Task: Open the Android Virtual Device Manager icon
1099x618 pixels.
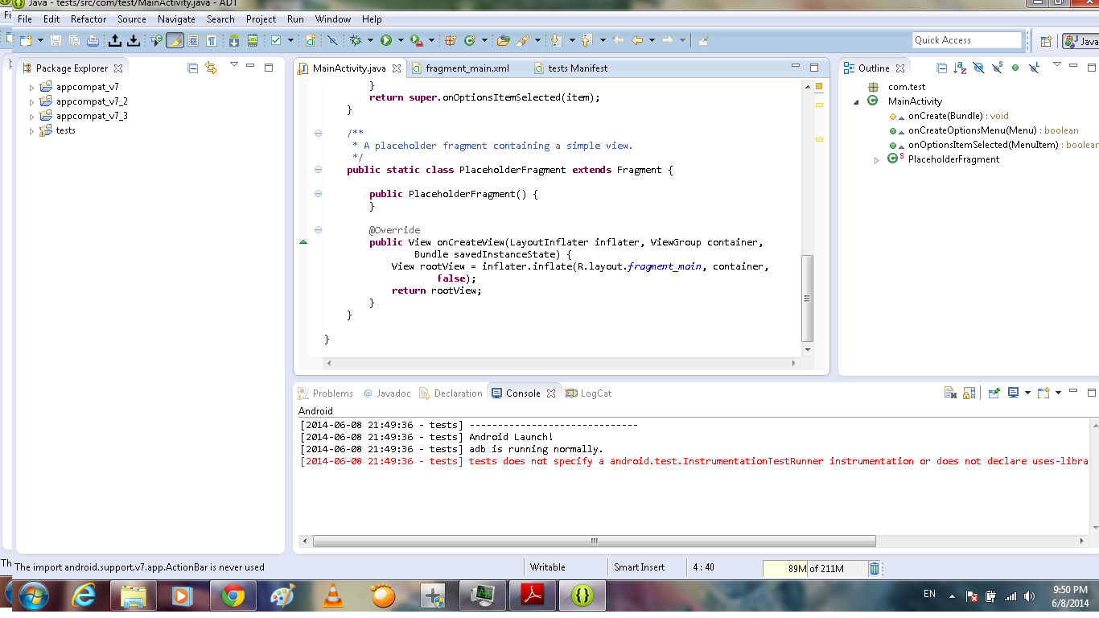Action: (x=253, y=40)
